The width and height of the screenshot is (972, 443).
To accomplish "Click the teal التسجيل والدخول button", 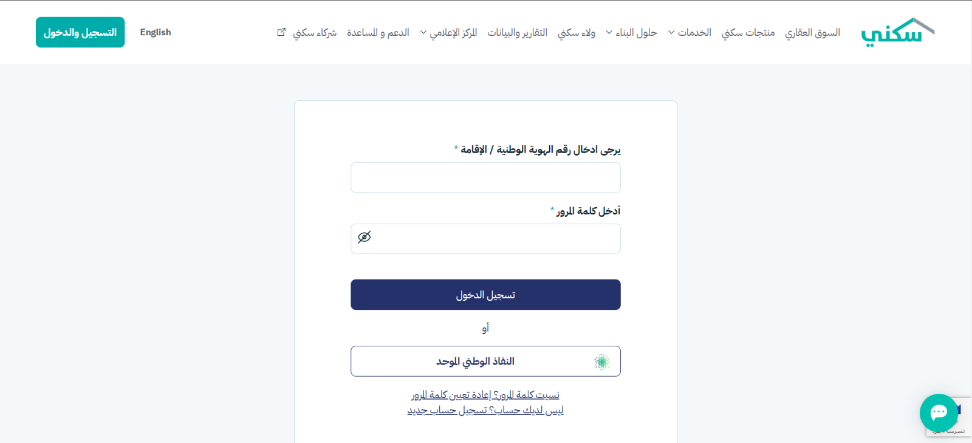I will click(x=80, y=32).
